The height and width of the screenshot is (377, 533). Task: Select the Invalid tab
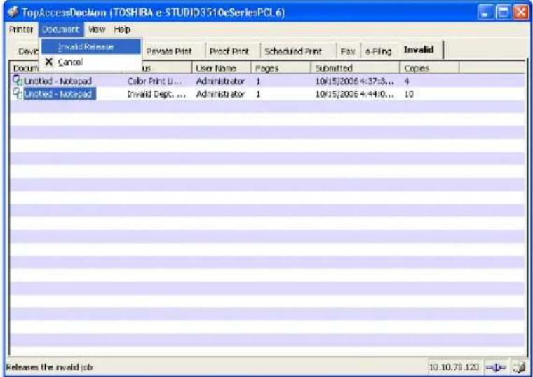click(419, 50)
